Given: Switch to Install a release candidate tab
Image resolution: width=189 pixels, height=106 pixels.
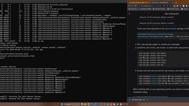Looking at the screenshot, I should coord(139,2).
